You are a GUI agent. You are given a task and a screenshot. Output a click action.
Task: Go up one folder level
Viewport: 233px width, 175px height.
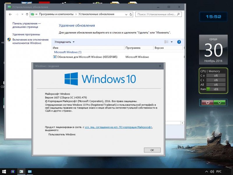point(27,14)
